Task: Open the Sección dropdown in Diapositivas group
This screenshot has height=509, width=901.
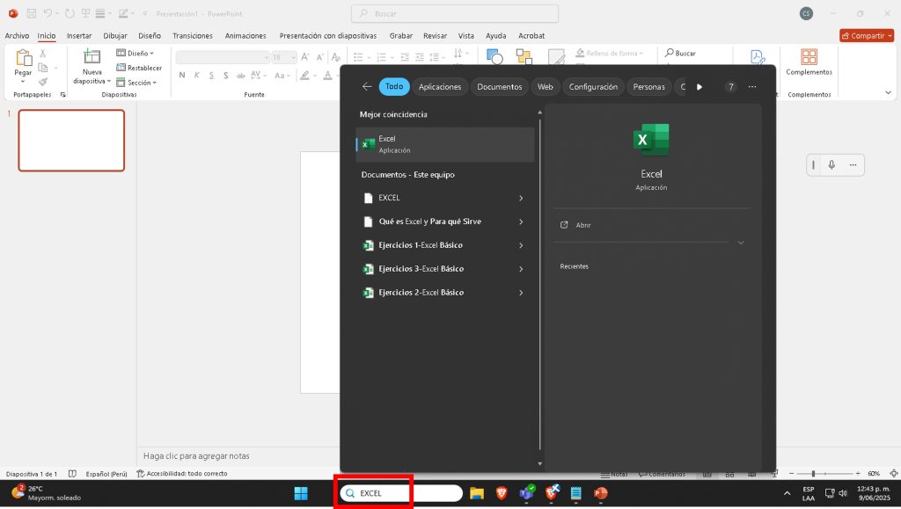Action: 137,83
